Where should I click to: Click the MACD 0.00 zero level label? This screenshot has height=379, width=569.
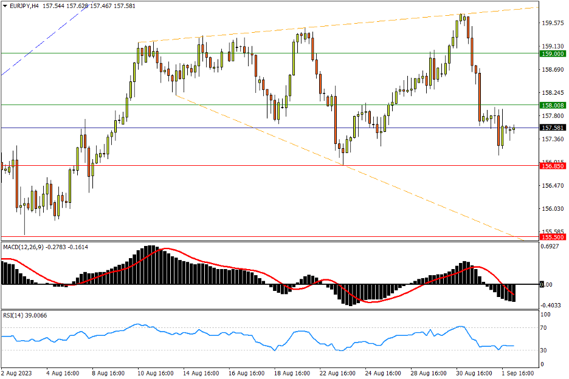[x=547, y=284]
